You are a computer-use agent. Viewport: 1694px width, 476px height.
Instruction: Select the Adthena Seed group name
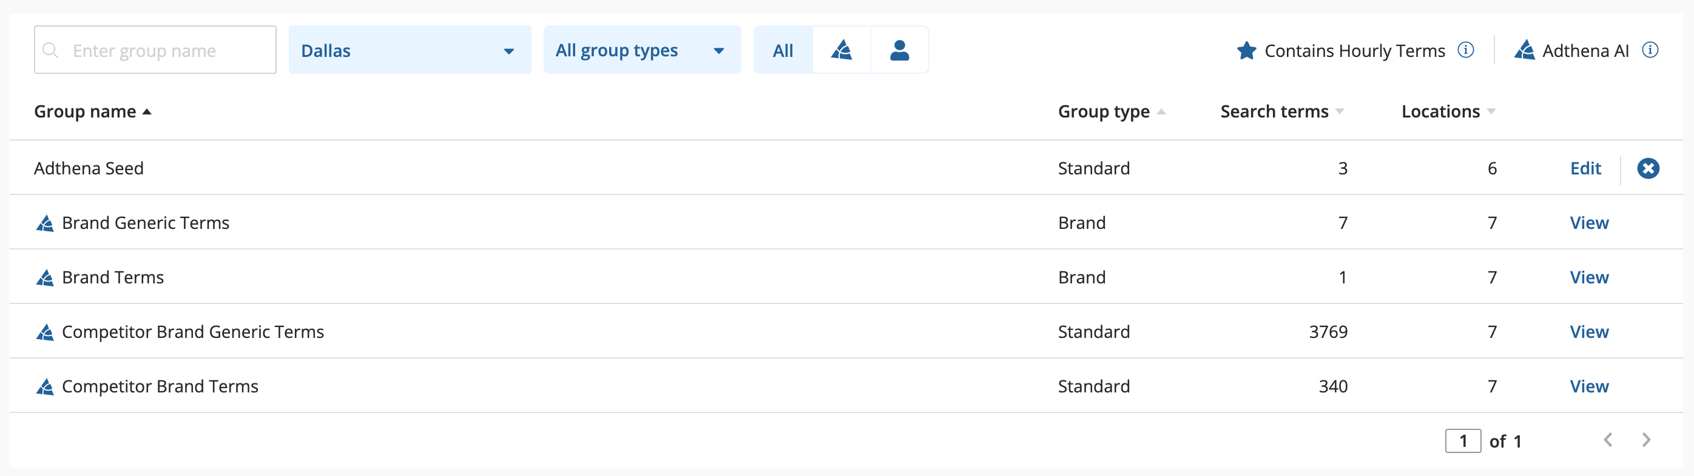89,169
